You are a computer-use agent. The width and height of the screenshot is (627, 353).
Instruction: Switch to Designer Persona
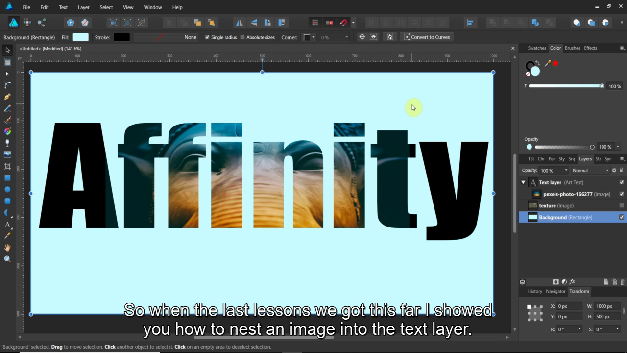click(x=14, y=23)
